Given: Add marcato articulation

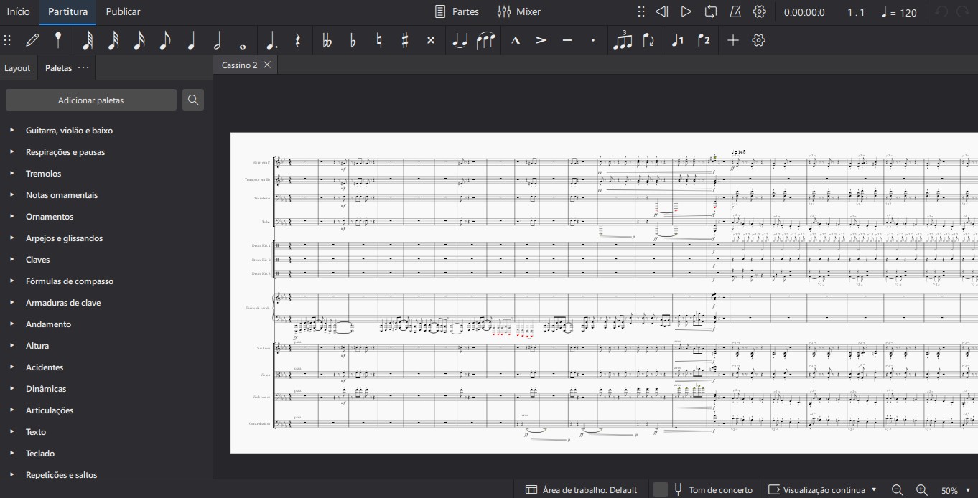Looking at the screenshot, I should click(516, 40).
